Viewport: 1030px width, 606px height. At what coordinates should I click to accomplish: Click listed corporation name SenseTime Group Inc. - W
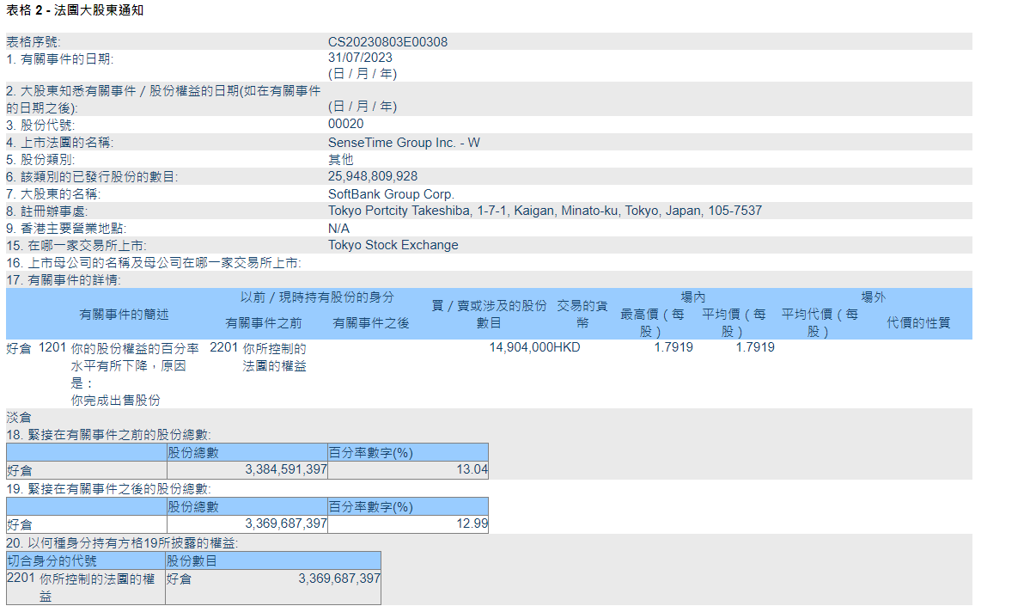tap(404, 142)
